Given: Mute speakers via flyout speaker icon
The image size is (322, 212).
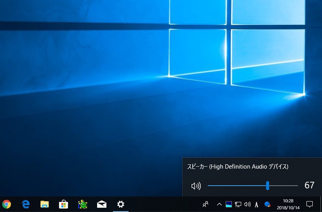Looking at the screenshot, I should (196, 186).
